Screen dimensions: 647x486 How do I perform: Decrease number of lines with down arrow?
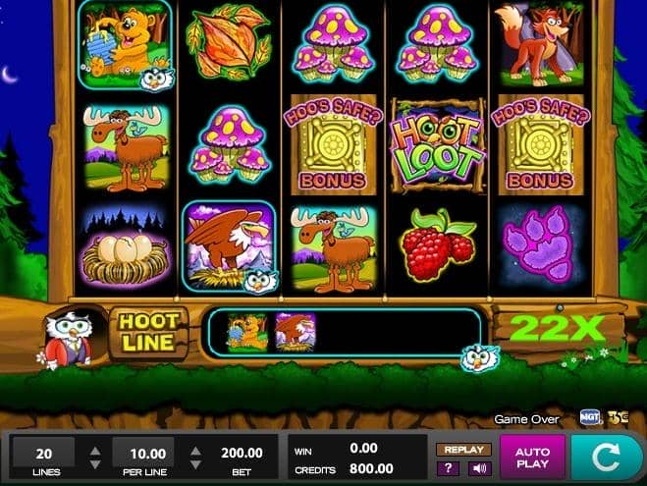(95, 464)
